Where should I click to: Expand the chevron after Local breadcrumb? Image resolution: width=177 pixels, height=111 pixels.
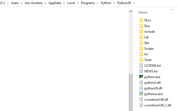[78, 3]
